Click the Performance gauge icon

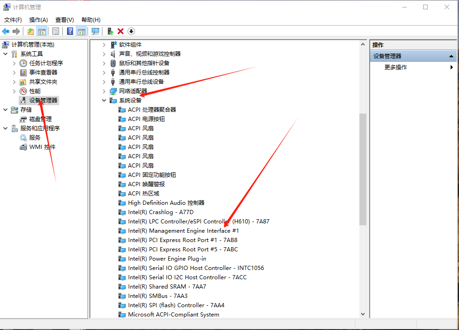coord(23,91)
